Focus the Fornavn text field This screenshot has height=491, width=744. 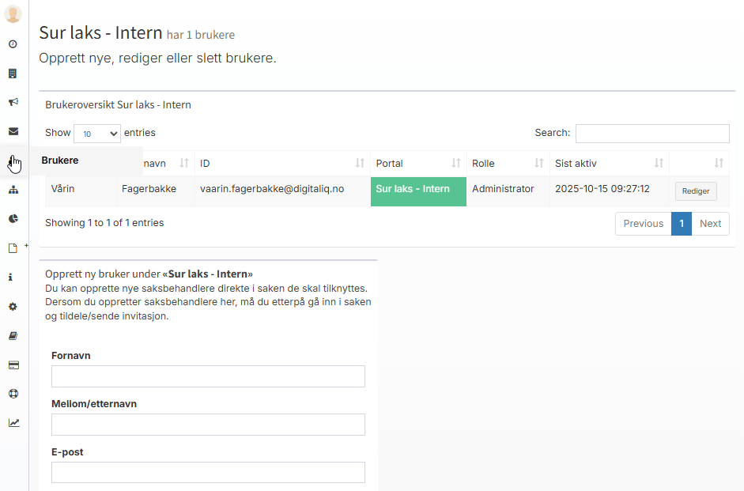click(x=208, y=376)
